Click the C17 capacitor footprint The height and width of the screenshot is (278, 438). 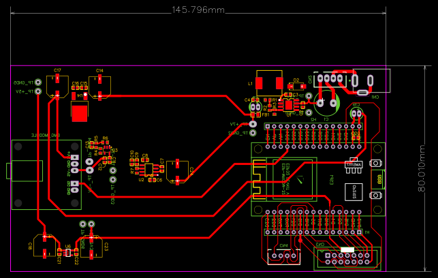57,87
